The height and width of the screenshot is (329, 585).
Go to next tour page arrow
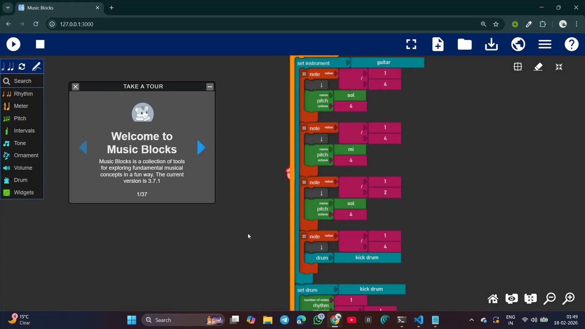click(x=201, y=147)
